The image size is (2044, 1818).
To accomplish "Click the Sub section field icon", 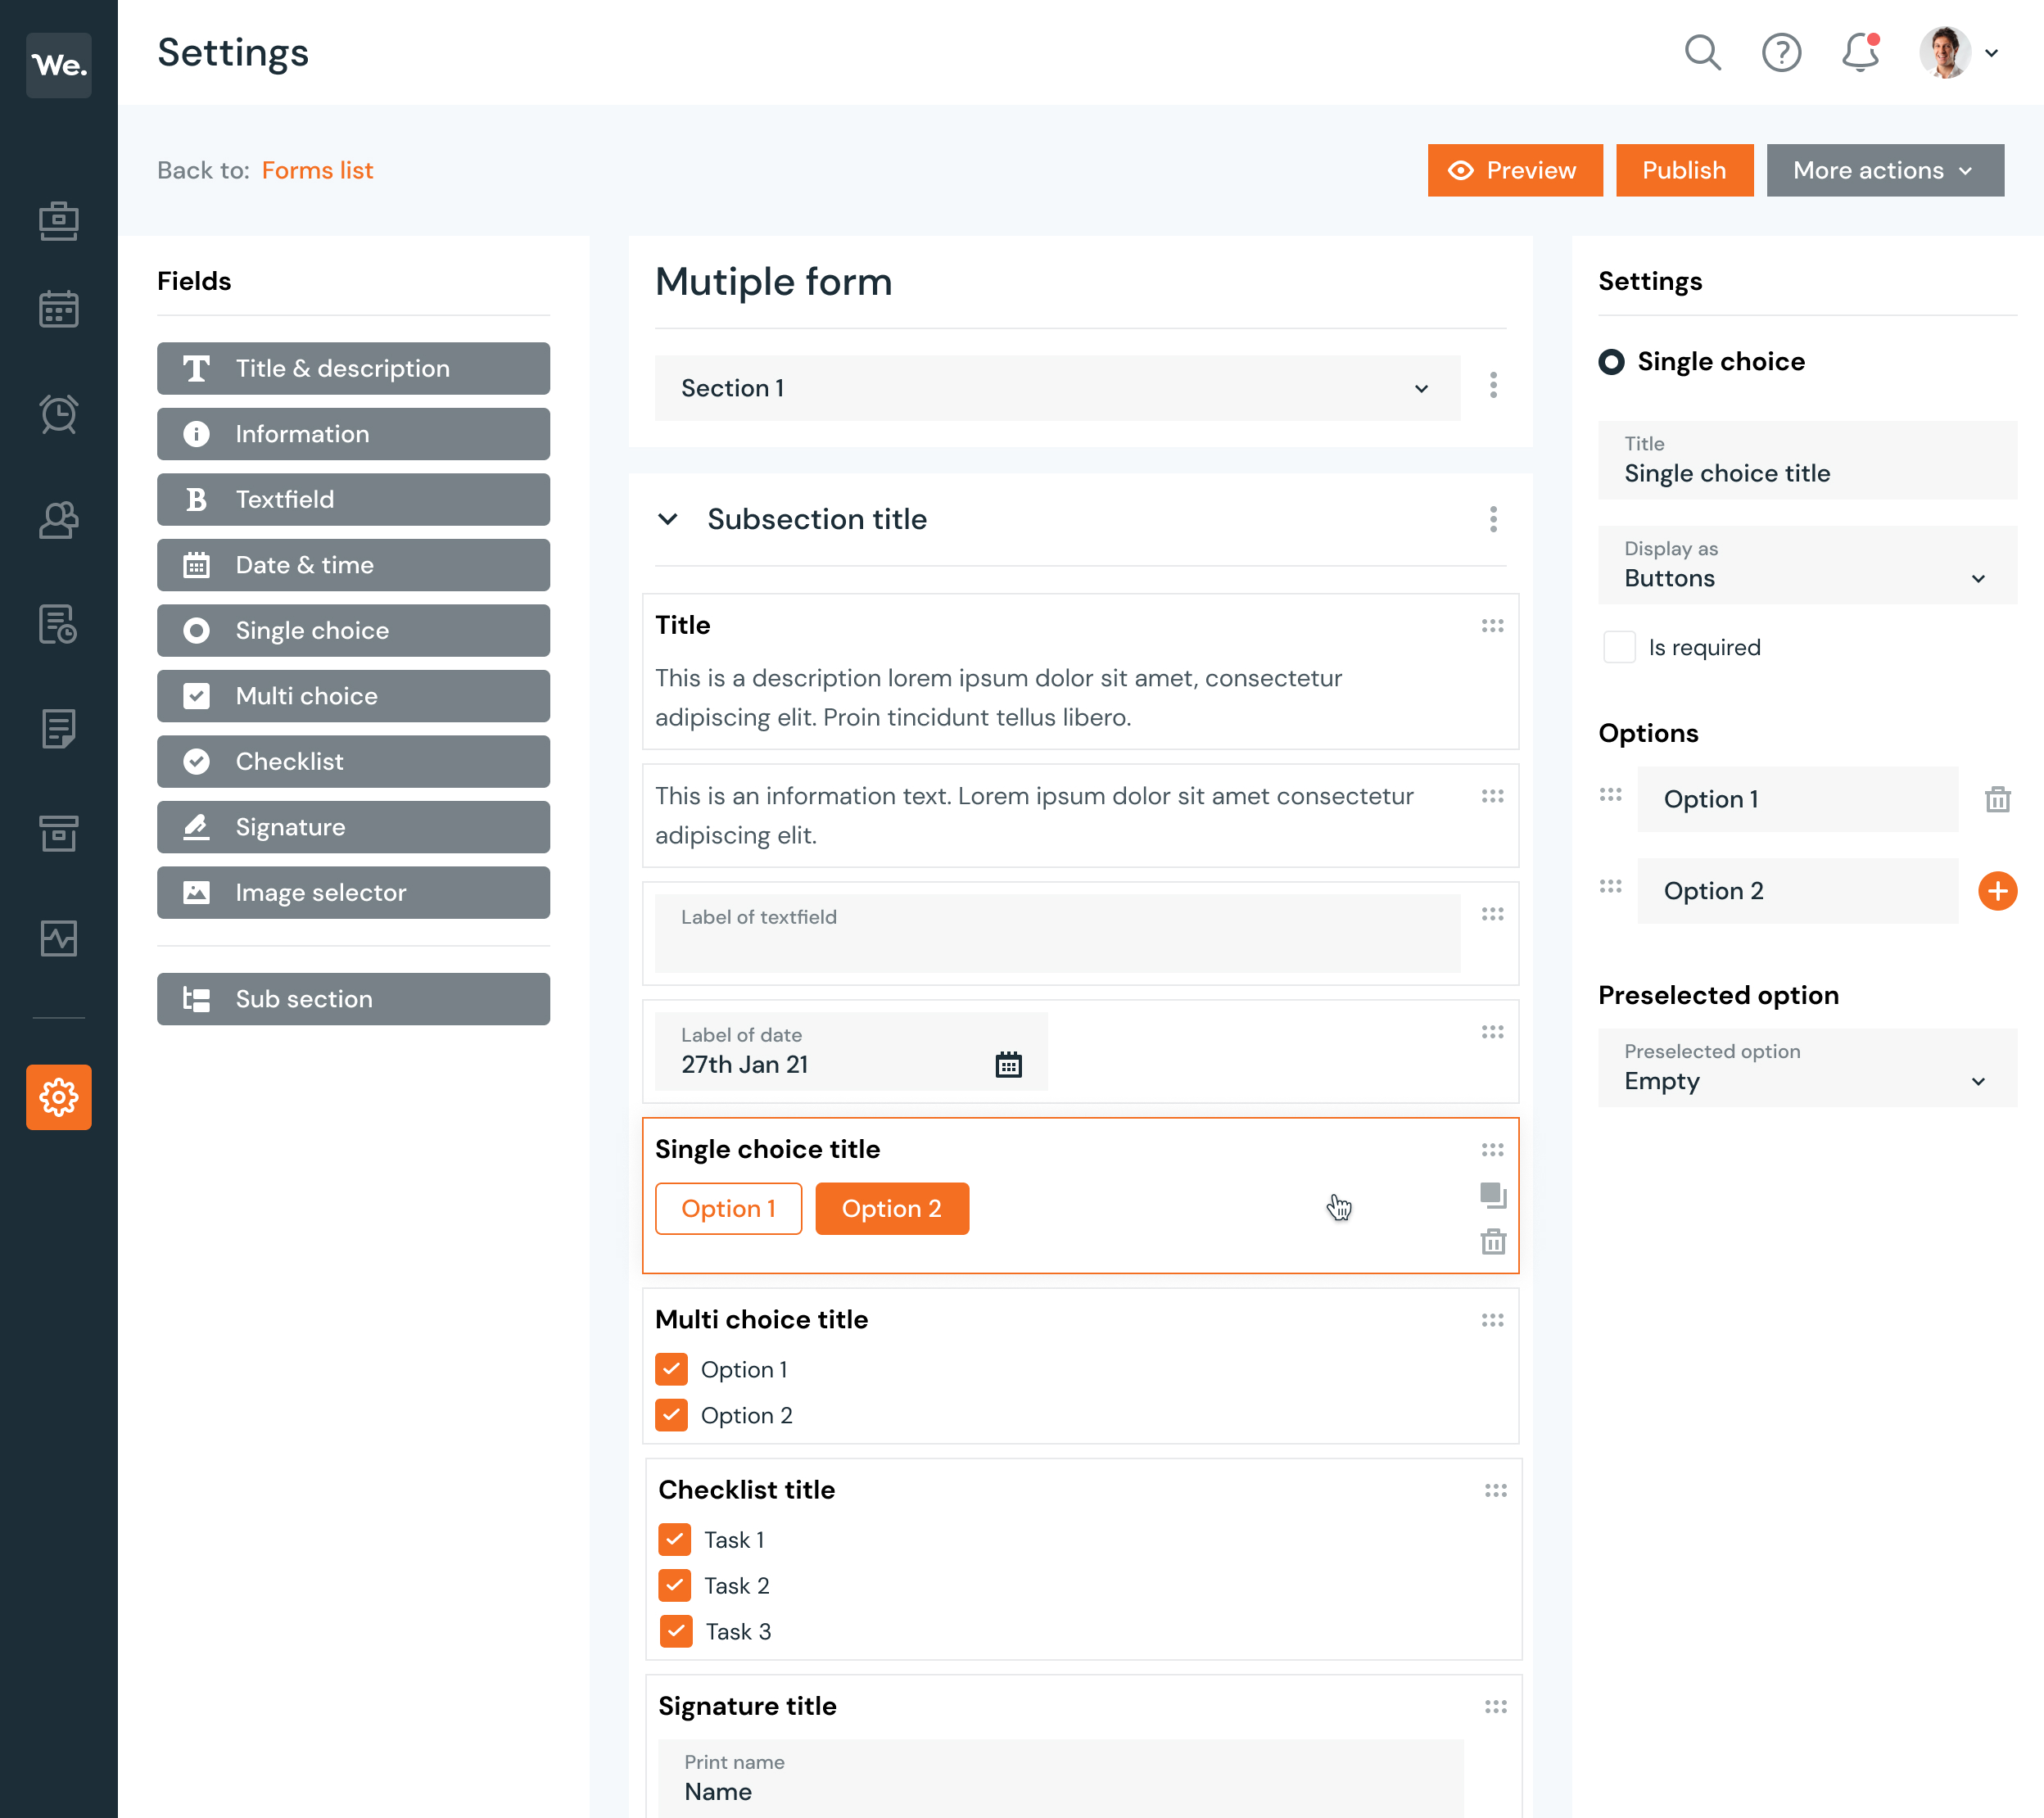I will 198,998.
